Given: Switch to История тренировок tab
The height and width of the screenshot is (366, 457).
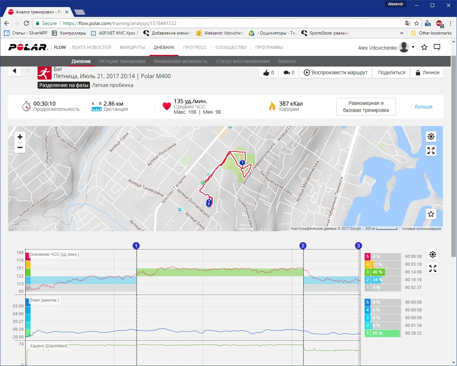Looking at the screenshot, I should [122, 61].
